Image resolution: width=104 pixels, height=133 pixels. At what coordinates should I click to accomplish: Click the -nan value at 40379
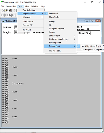[x=15, y=92]
